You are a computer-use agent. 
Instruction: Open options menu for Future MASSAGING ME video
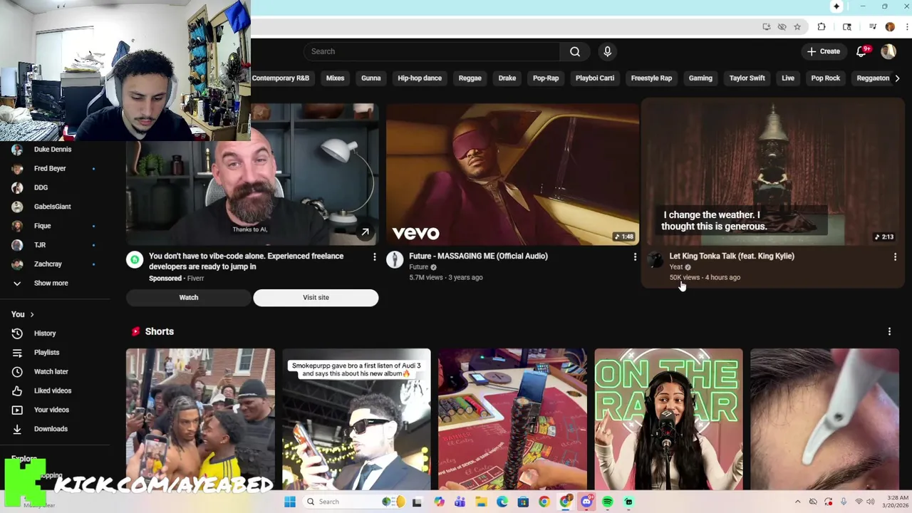(635, 257)
